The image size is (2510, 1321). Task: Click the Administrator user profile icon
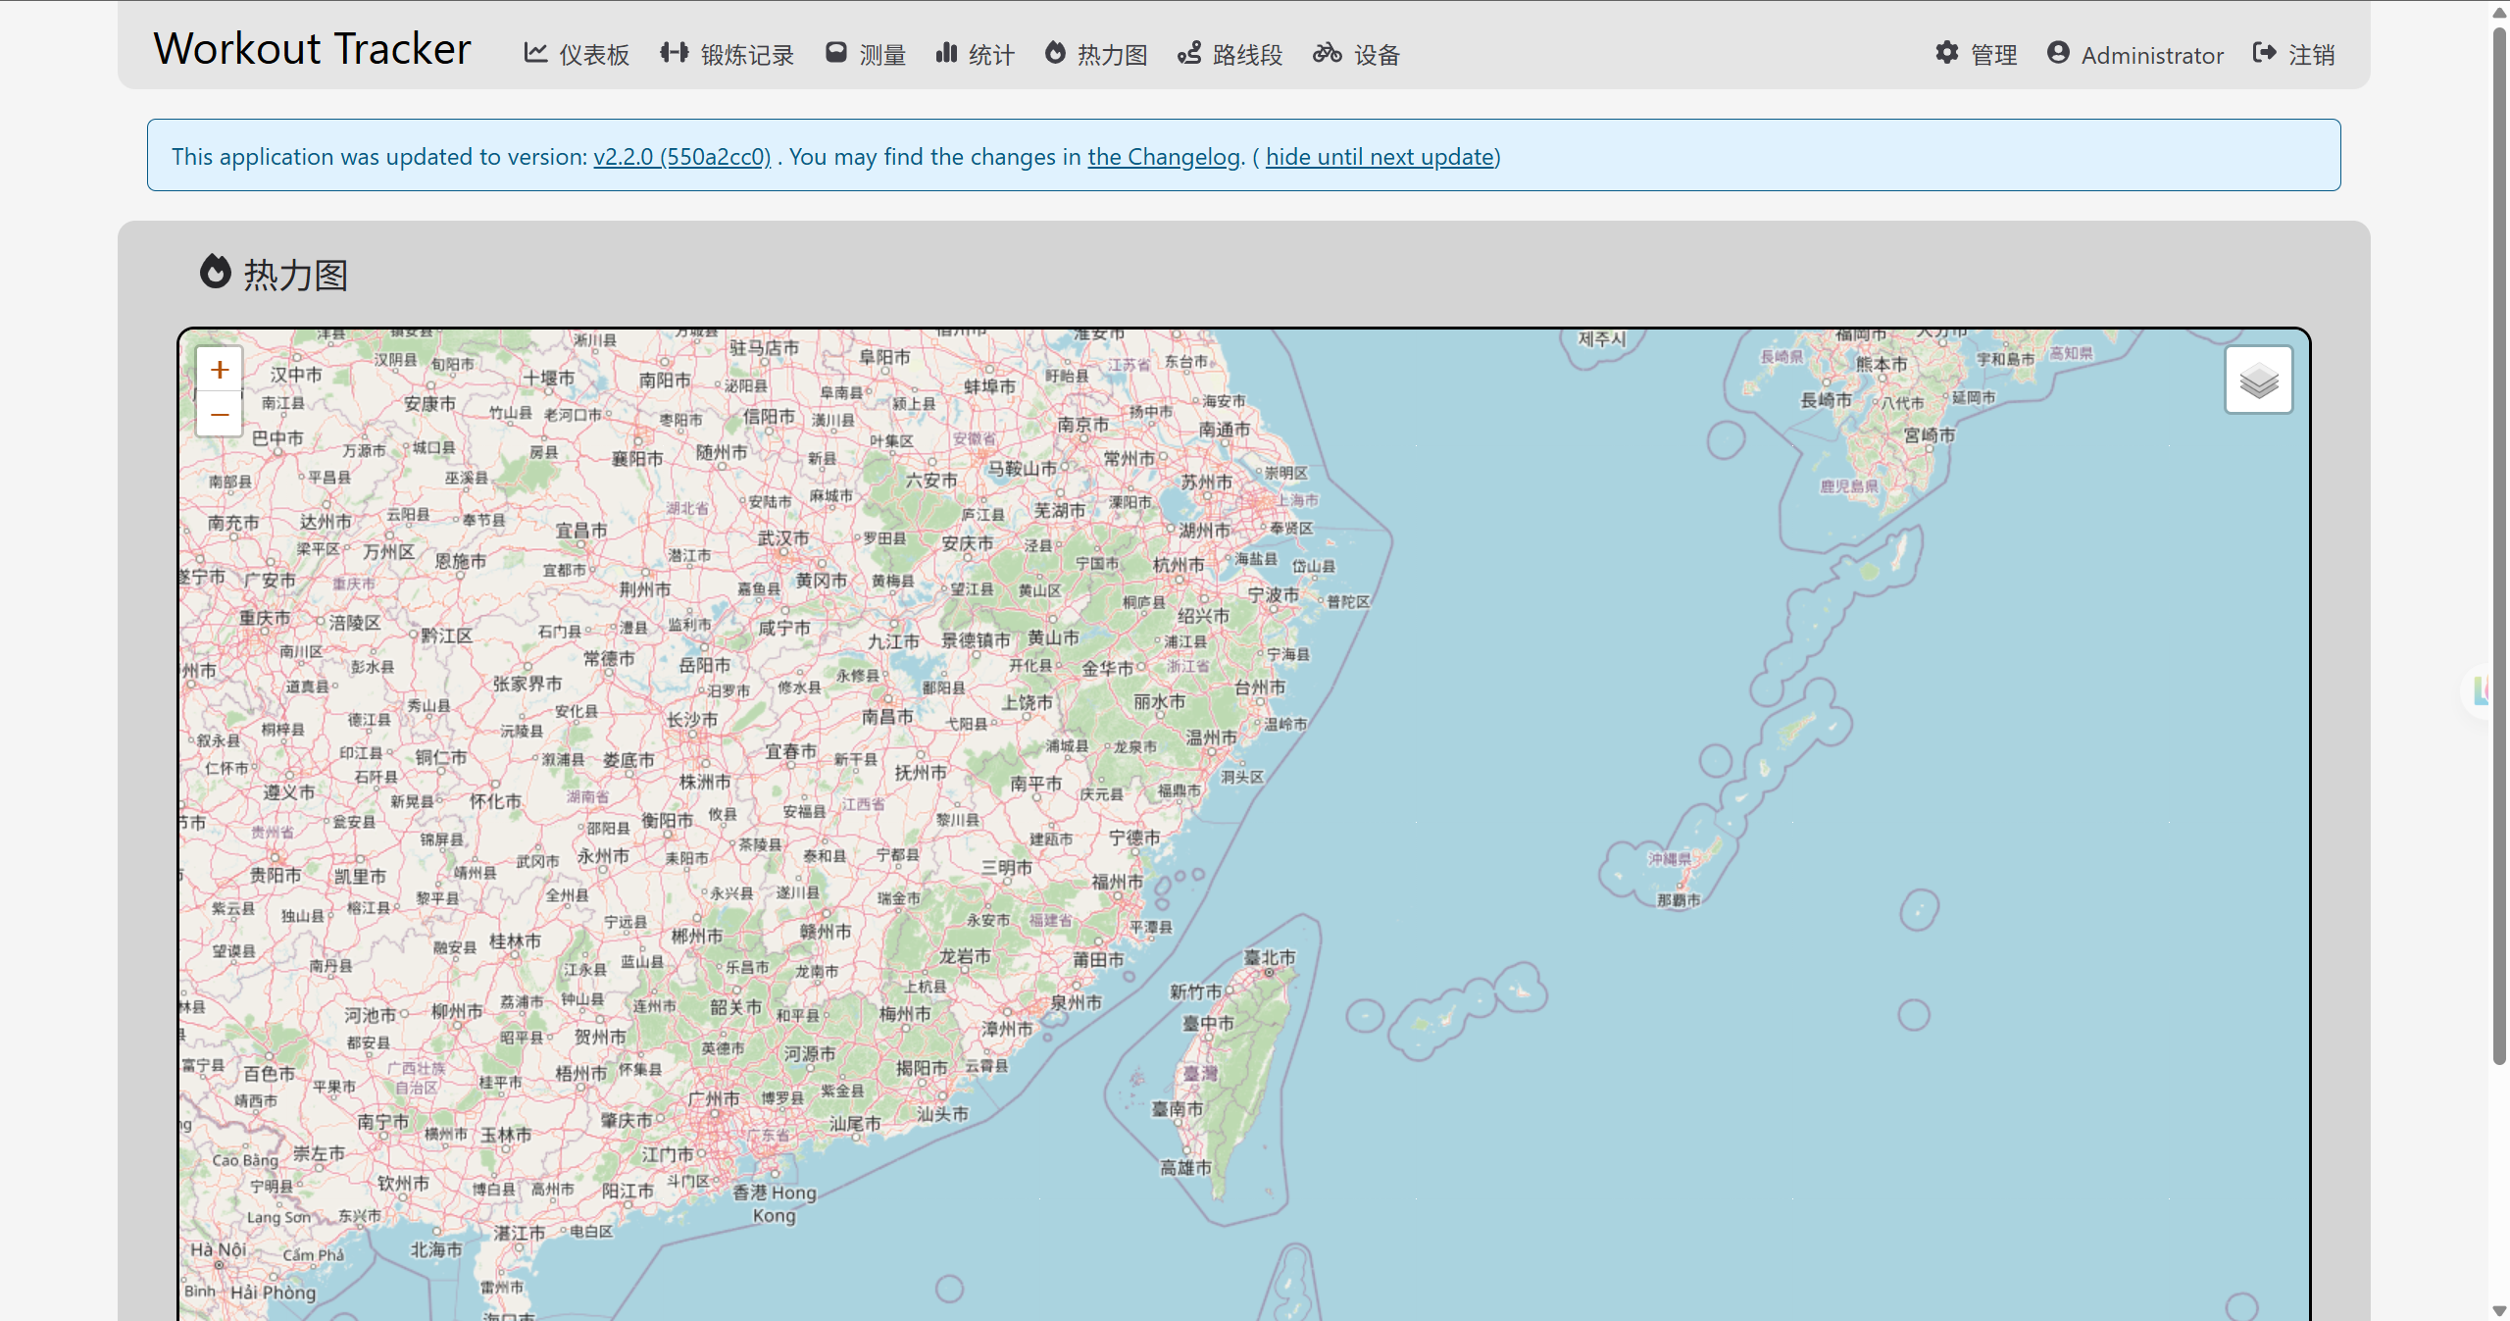2058,53
